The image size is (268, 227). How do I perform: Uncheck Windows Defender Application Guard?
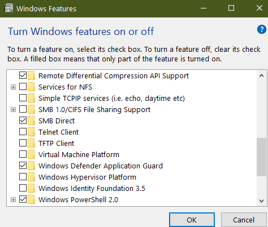pyautogui.click(x=23, y=166)
